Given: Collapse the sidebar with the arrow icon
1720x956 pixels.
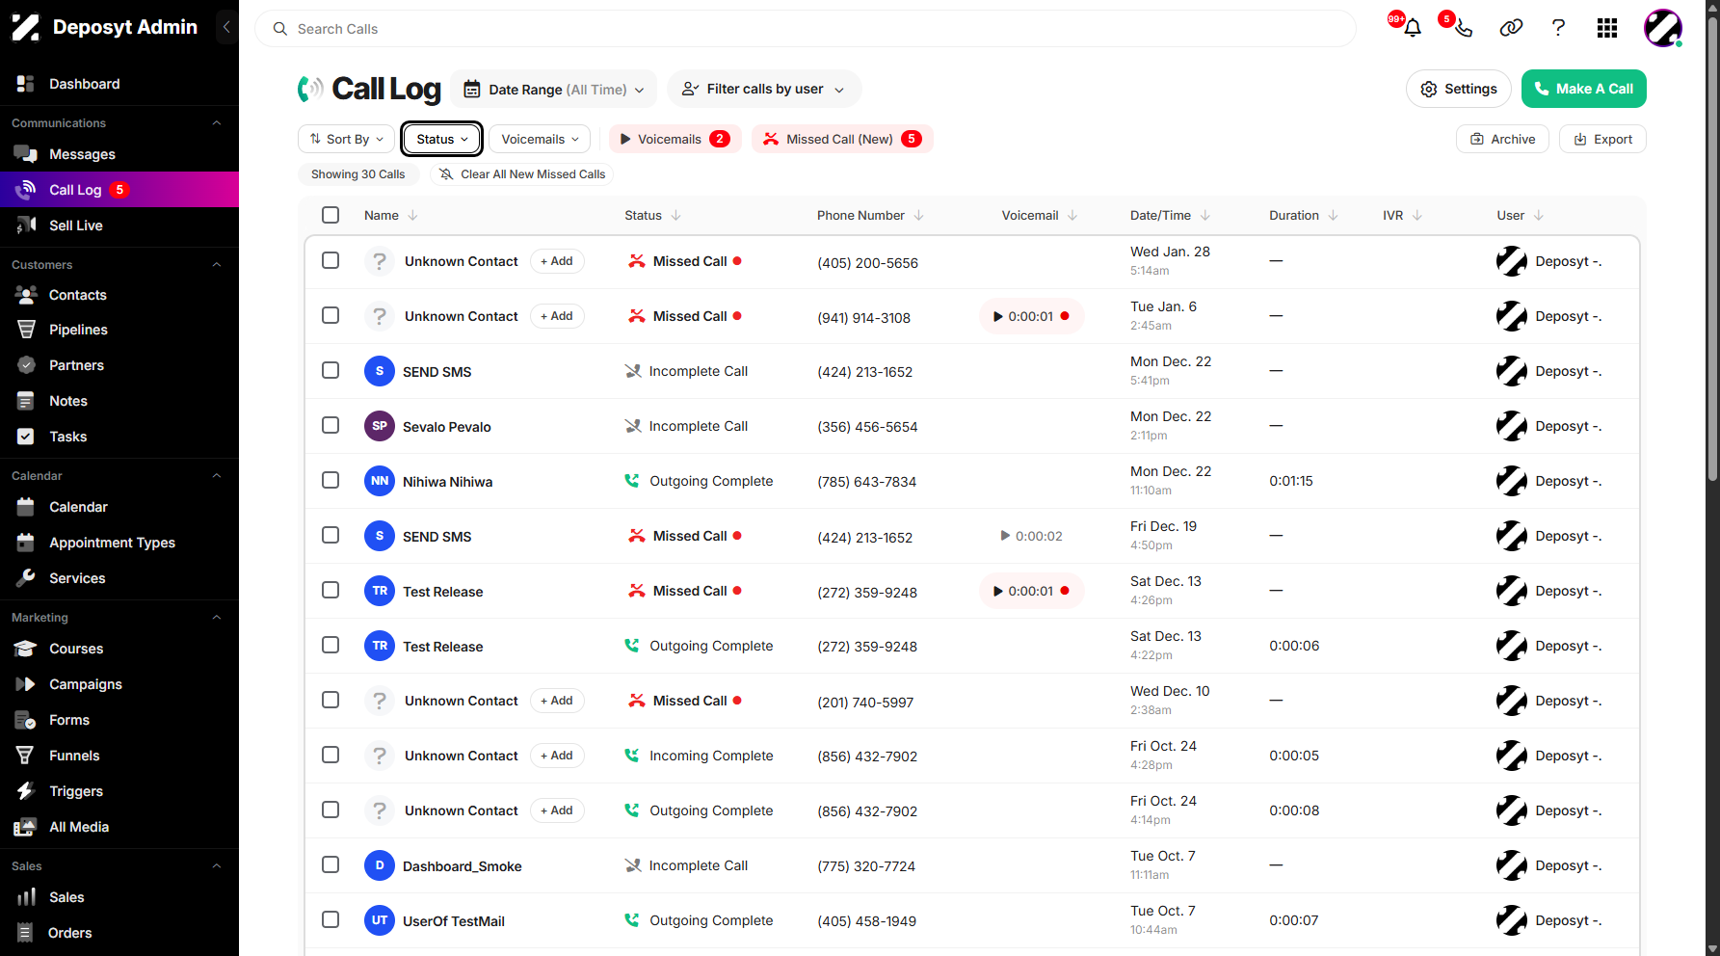Looking at the screenshot, I should 226,27.
